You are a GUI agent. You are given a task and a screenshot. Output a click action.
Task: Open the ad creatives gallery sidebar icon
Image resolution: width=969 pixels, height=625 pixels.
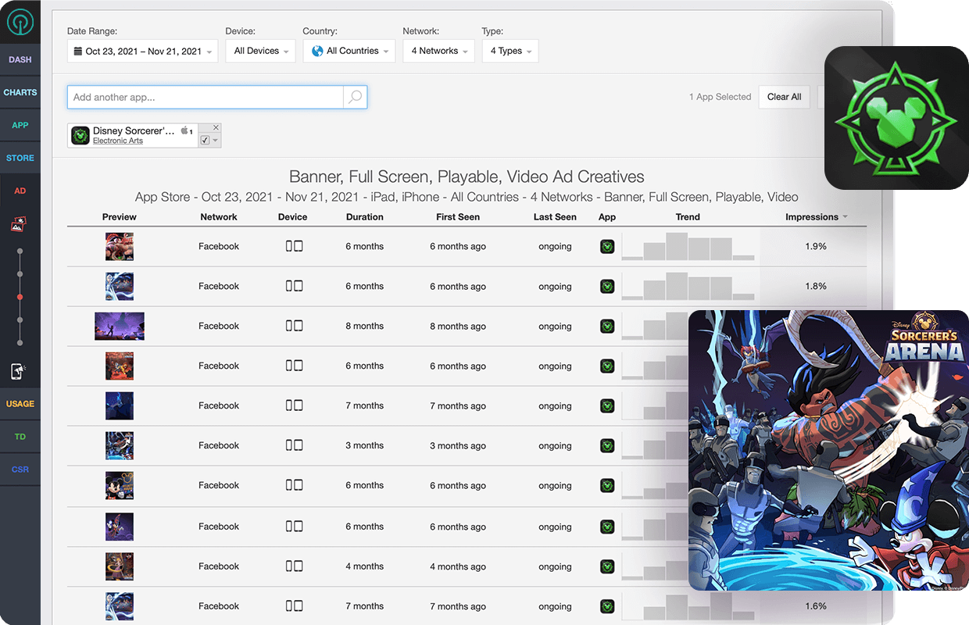20,225
